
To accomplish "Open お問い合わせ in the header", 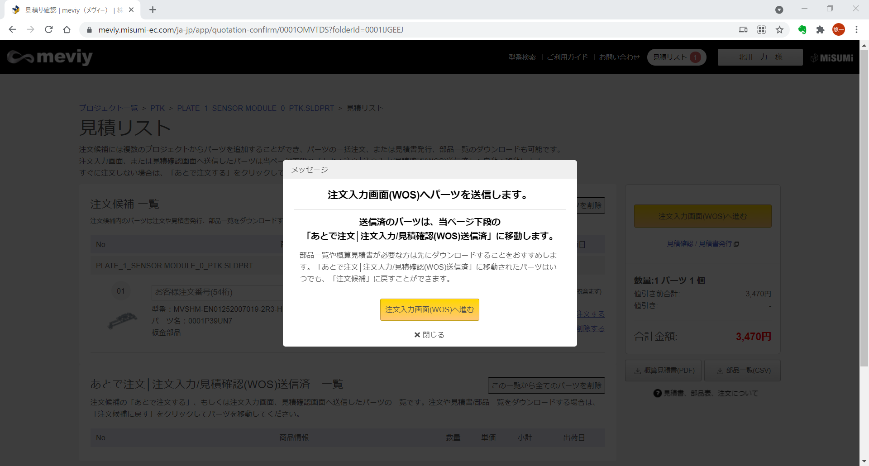I will (x=619, y=57).
